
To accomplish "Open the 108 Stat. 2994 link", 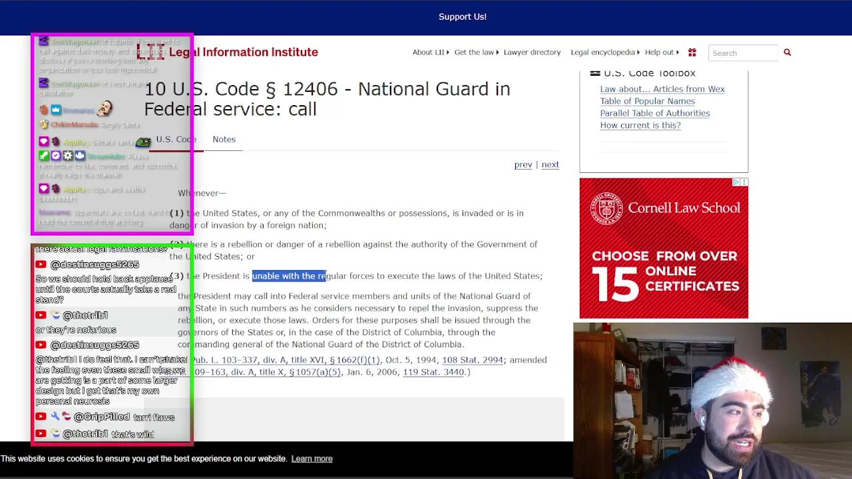I will (473, 360).
